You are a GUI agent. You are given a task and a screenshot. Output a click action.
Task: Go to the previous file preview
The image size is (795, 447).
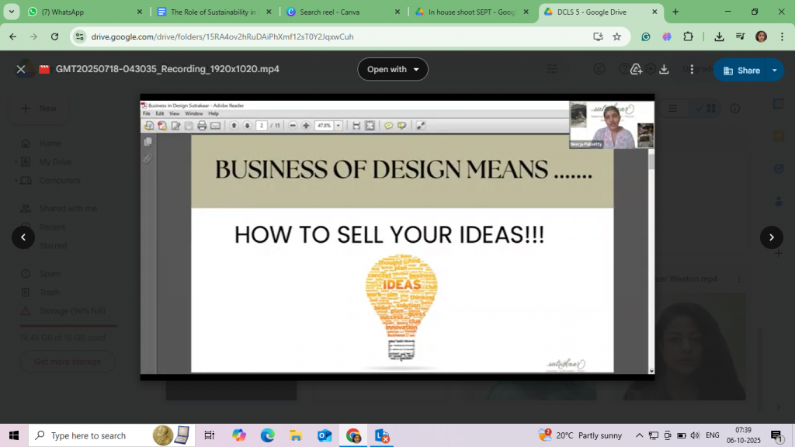pos(23,237)
